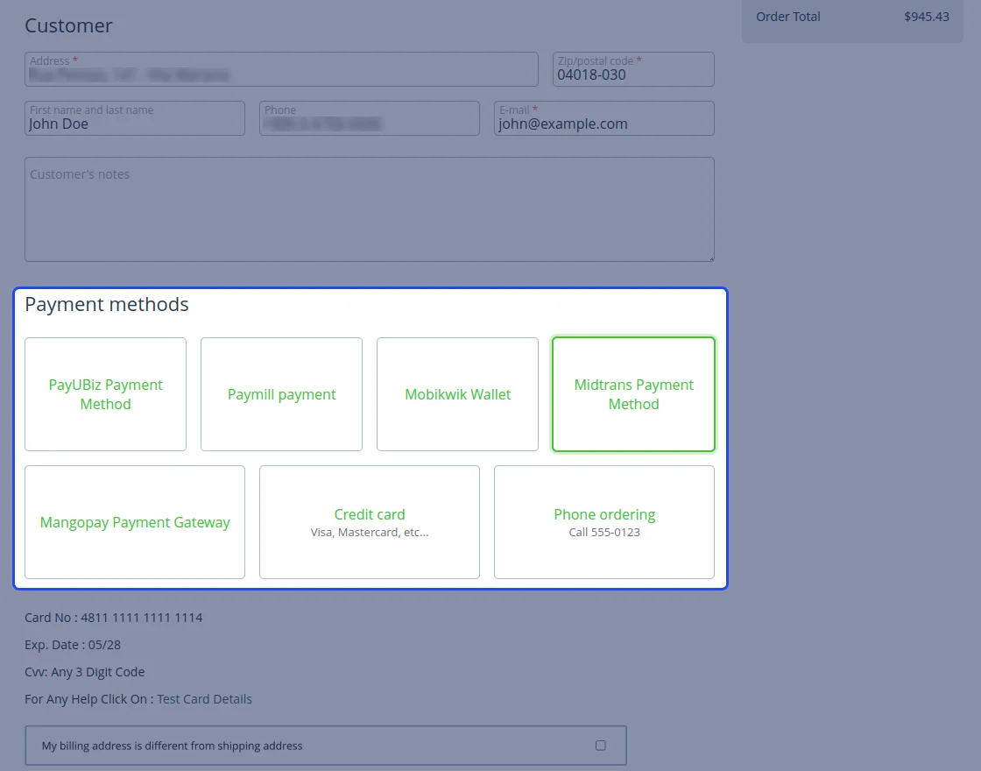Click the Customer's notes resize handle
This screenshot has height=771, width=981.
click(x=710, y=258)
